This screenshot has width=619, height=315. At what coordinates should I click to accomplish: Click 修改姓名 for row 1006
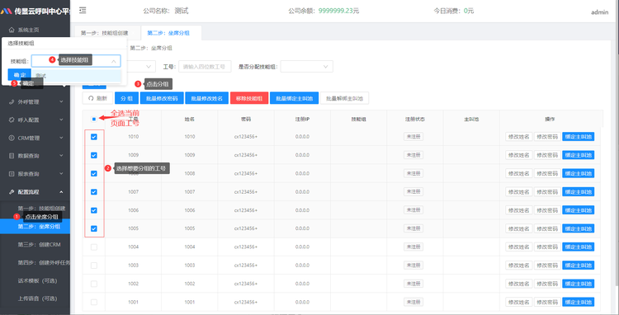519,210
